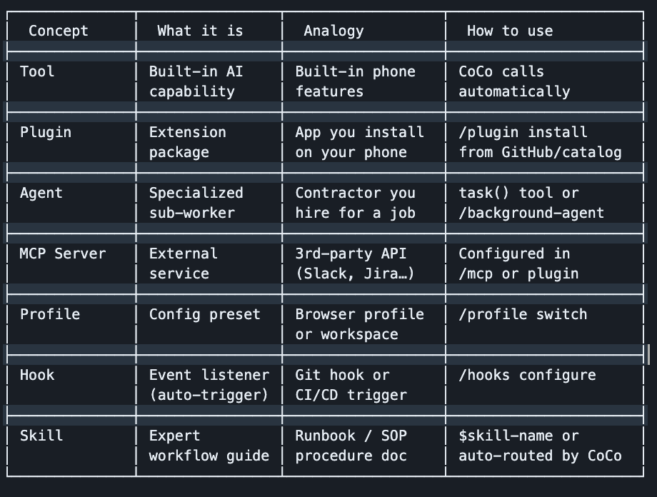Click the '$skill-name or' usage text
The image size is (657, 497).
pos(518,436)
